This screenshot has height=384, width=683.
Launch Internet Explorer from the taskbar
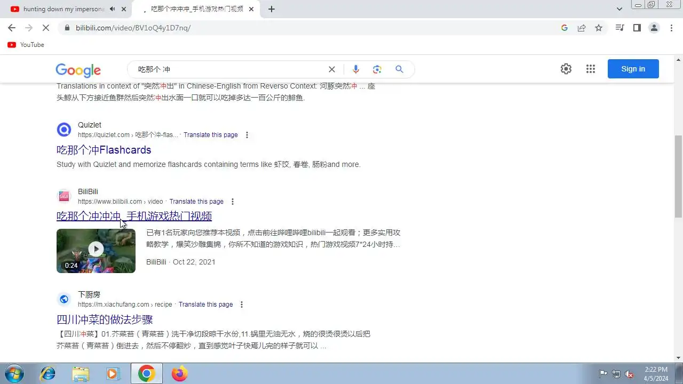[47, 374]
